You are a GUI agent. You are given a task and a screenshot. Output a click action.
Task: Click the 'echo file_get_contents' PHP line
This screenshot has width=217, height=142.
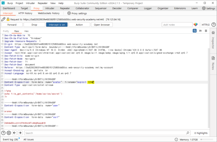34,94
